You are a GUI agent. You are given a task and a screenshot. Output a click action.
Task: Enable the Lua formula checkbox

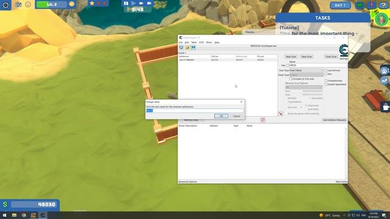326,71
